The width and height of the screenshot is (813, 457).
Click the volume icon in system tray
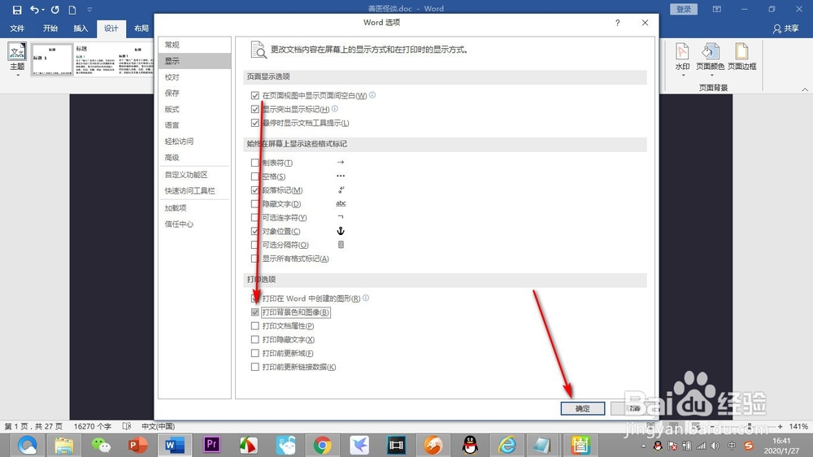click(x=715, y=446)
